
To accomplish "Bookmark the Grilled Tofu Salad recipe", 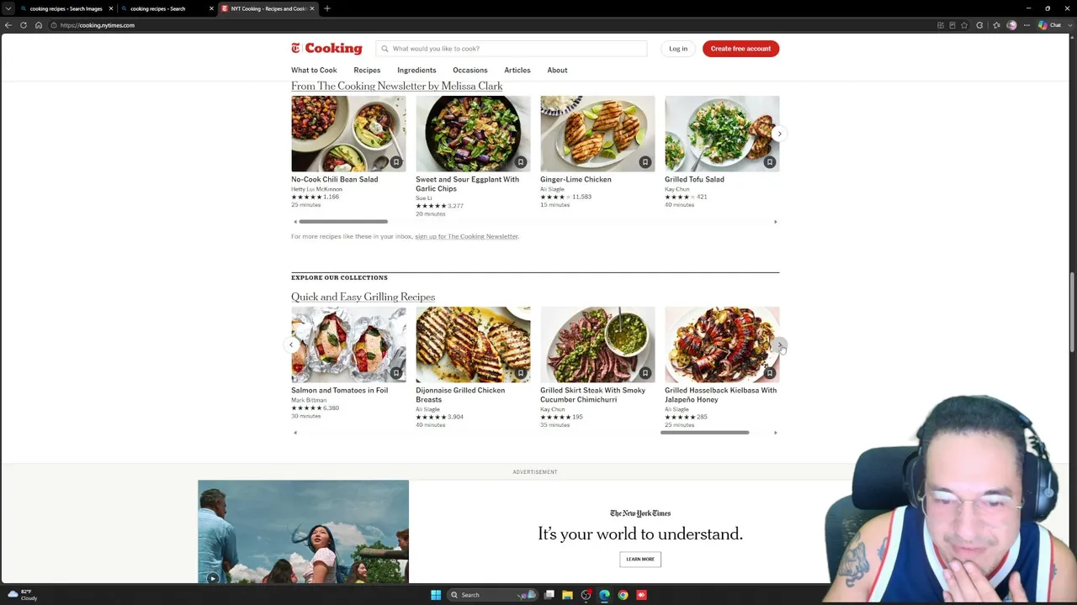I will point(769,162).
